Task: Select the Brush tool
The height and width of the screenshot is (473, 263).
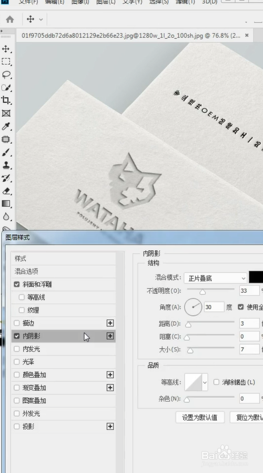Action: [x=6, y=152]
